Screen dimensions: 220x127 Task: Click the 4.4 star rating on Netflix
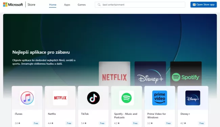50,123
